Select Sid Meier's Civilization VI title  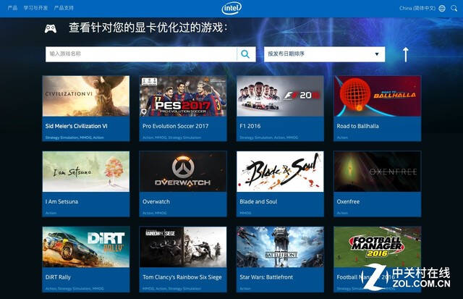click(77, 126)
